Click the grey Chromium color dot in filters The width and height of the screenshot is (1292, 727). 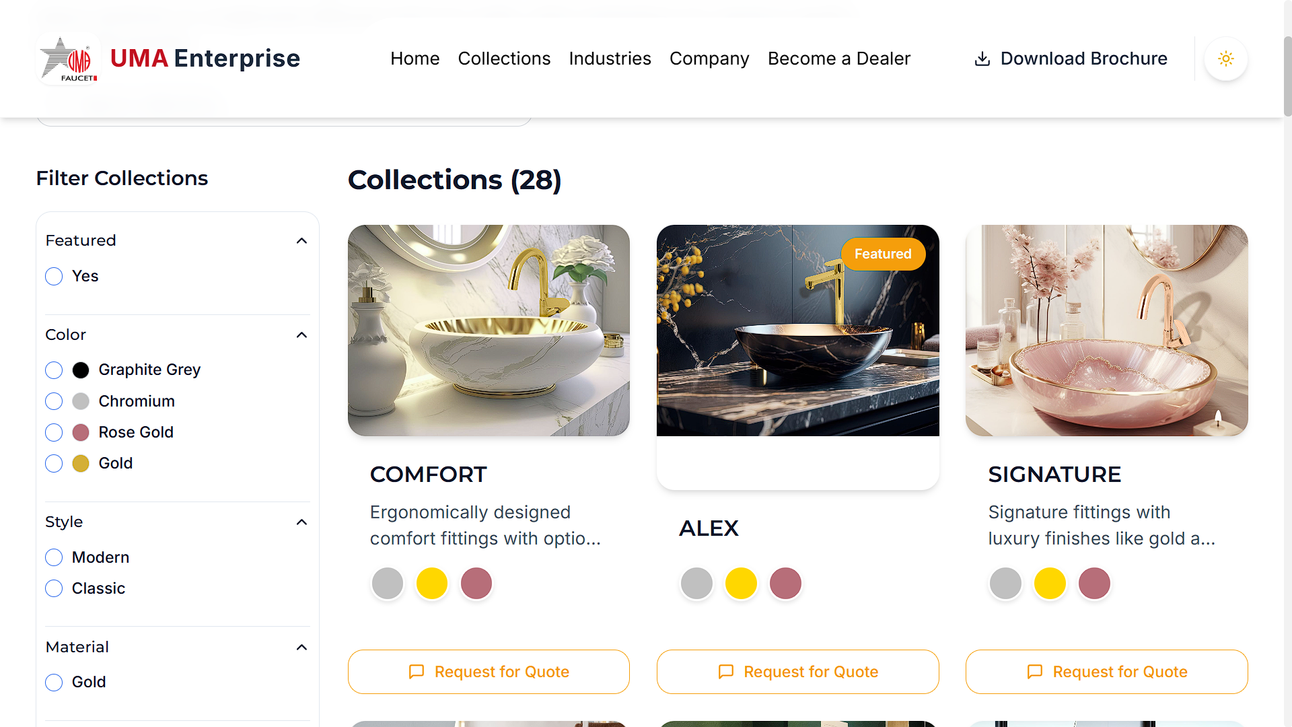pos(80,401)
